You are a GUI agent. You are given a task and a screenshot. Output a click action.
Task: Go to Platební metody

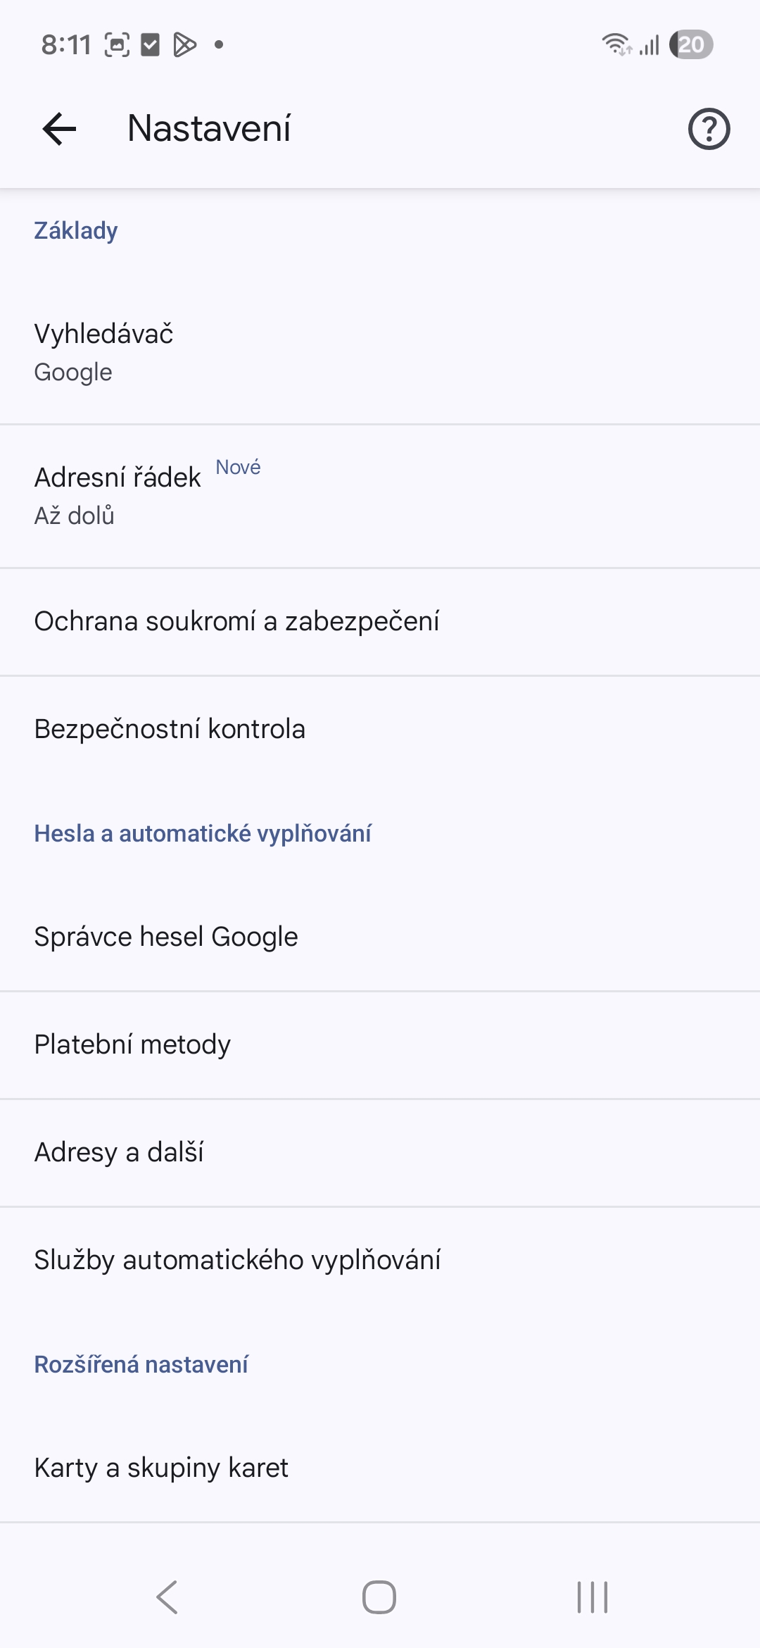pyautogui.click(x=380, y=1044)
